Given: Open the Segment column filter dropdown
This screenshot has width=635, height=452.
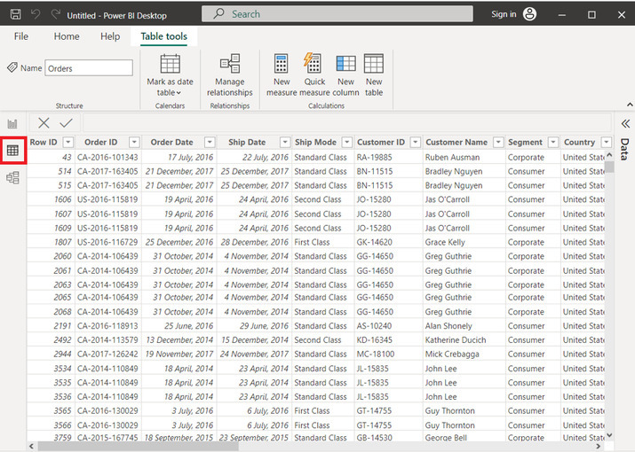Looking at the screenshot, I should click(x=552, y=142).
